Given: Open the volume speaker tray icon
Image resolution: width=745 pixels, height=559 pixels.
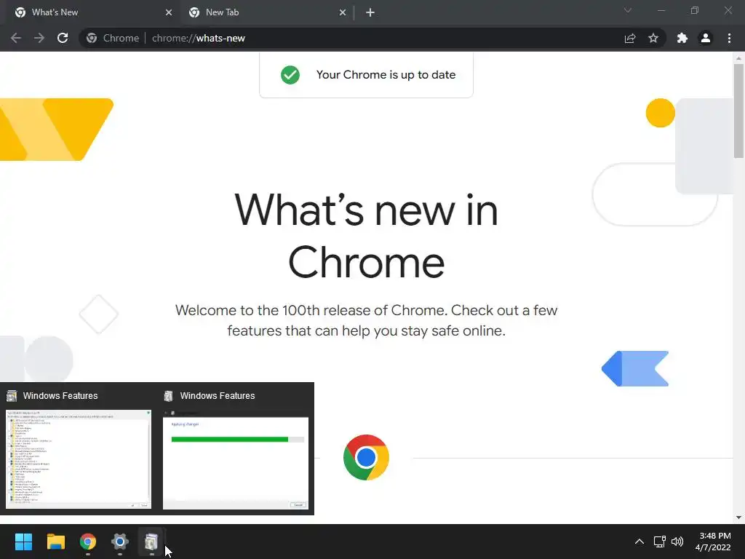Looking at the screenshot, I should click(x=677, y=542).
